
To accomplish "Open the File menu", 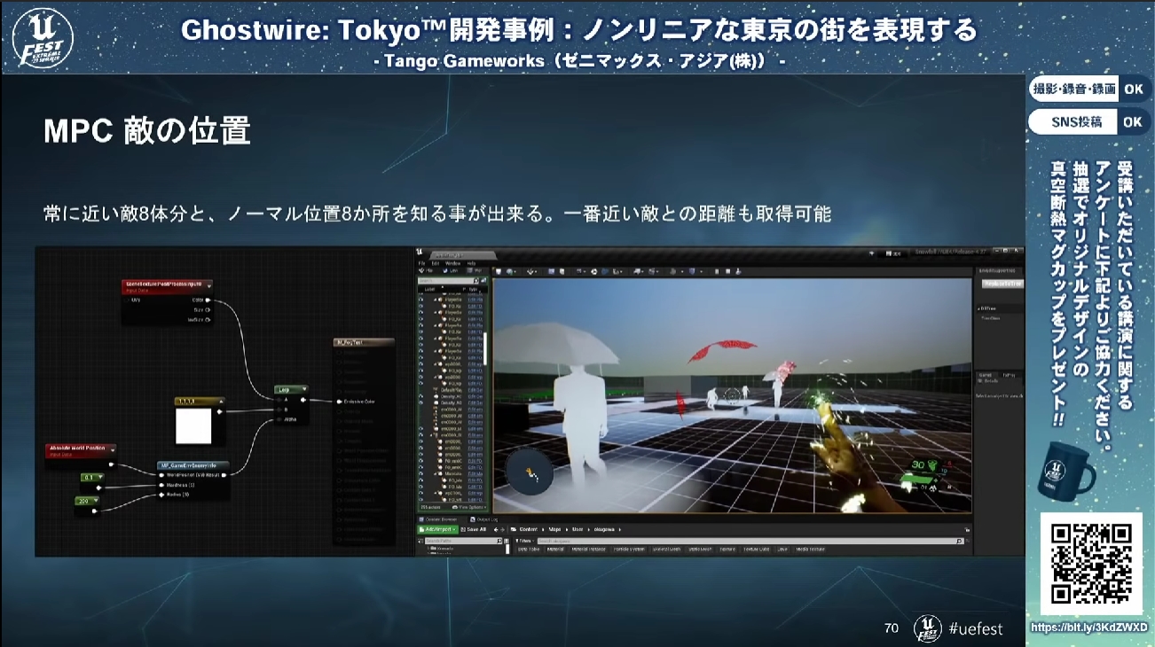I will pos(421,263).
